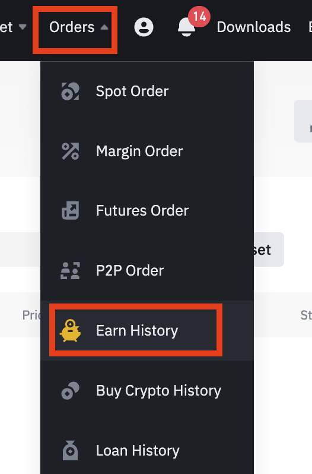This screenshot has width=312, height=474.
Task: Open the user profile account icon
Action: point(144,27)
